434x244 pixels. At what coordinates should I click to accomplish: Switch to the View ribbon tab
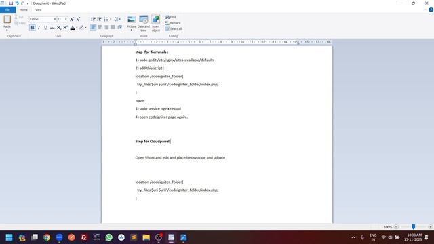(39, 9)
